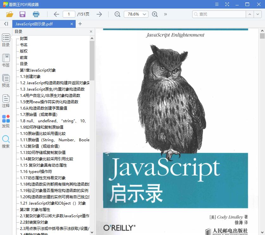
Task: Show more toolbar tools via double chevron
Action: click(166, 14)
